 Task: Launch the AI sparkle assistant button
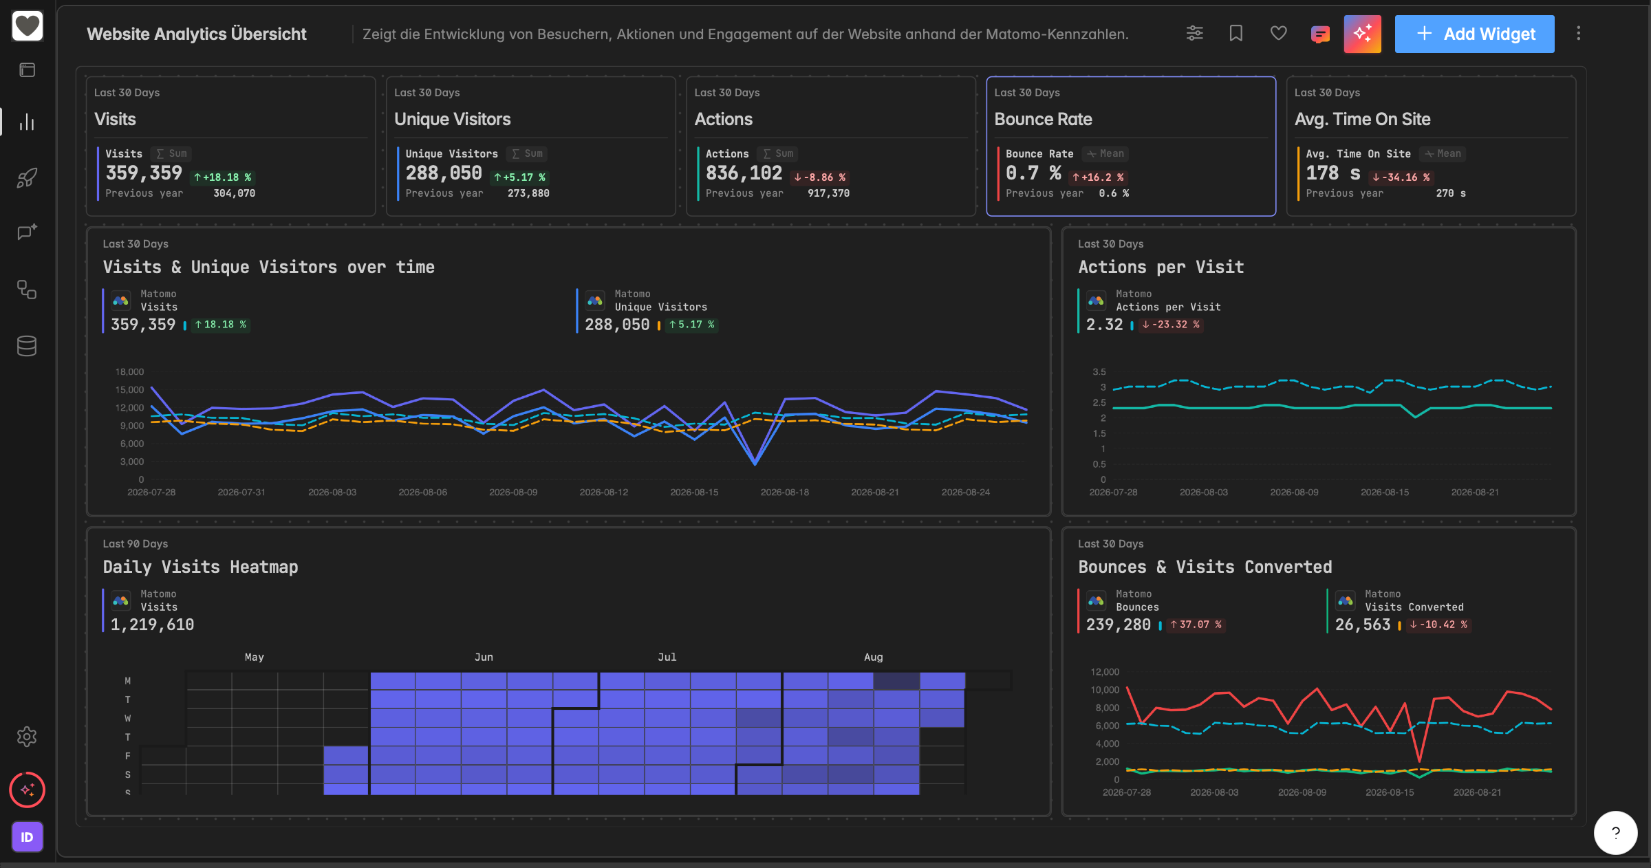point(1363,34)
